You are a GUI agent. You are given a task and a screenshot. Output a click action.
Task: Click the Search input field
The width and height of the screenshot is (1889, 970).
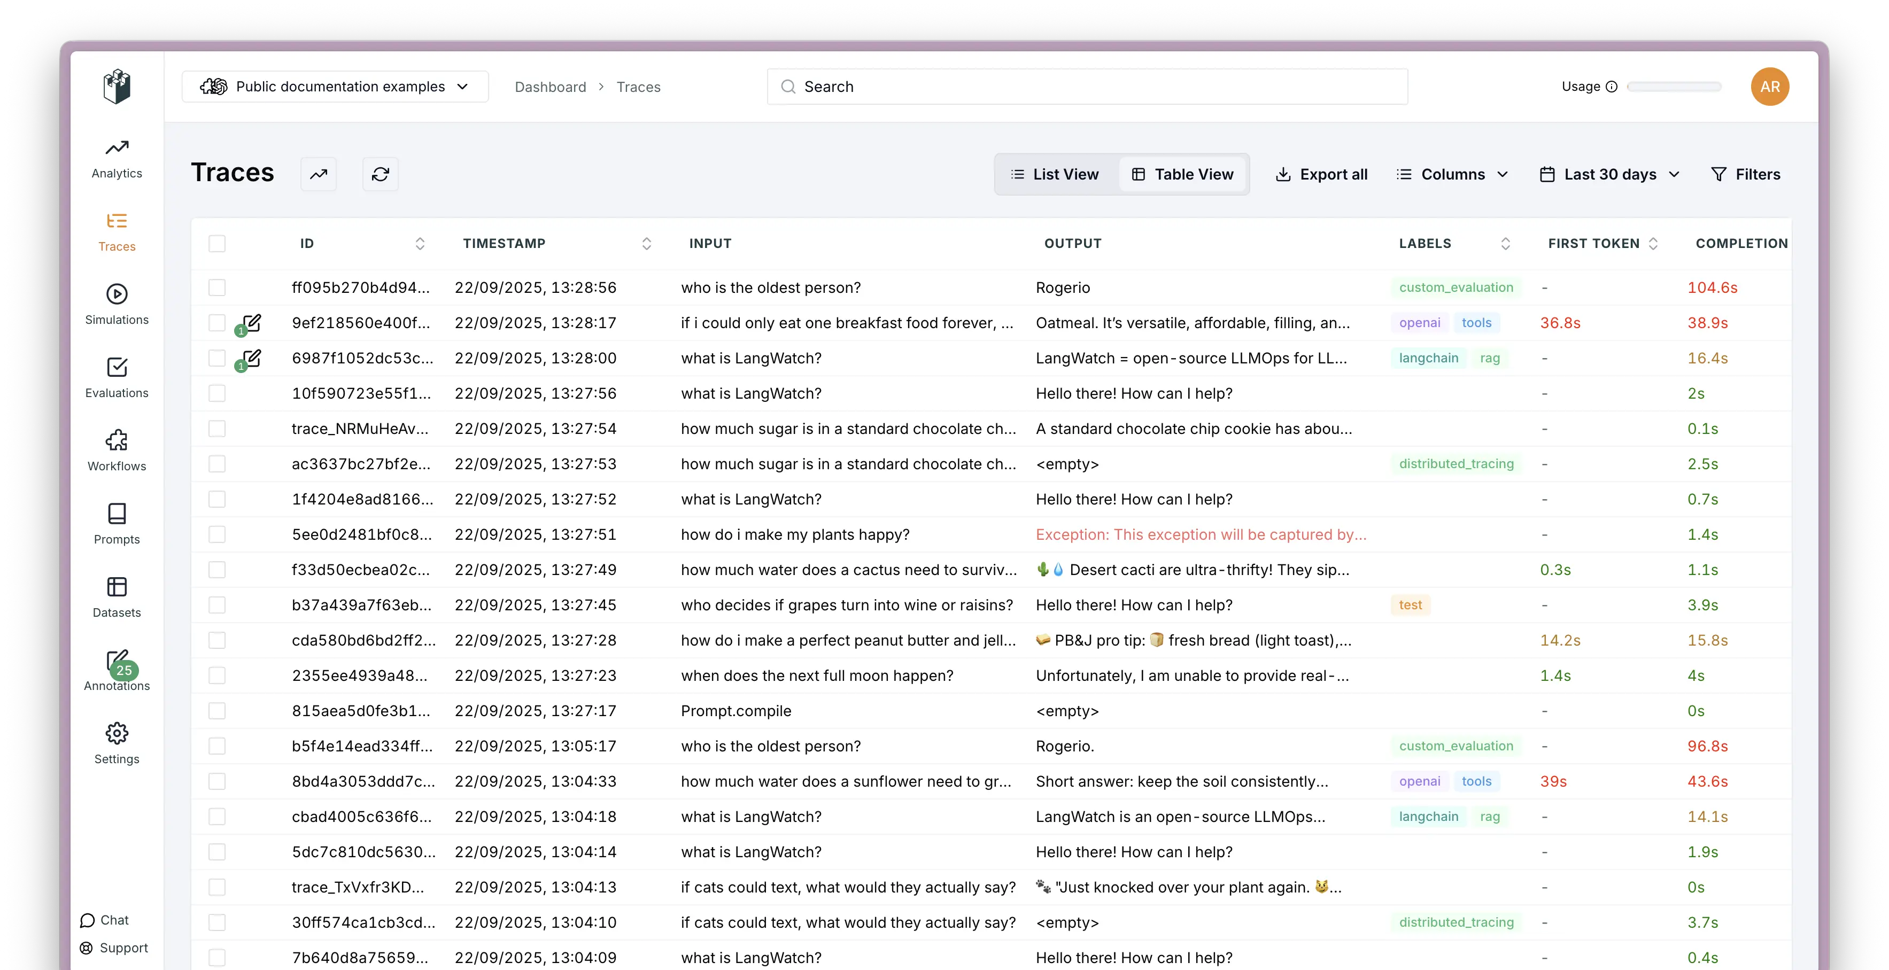tap(1087, 87)
